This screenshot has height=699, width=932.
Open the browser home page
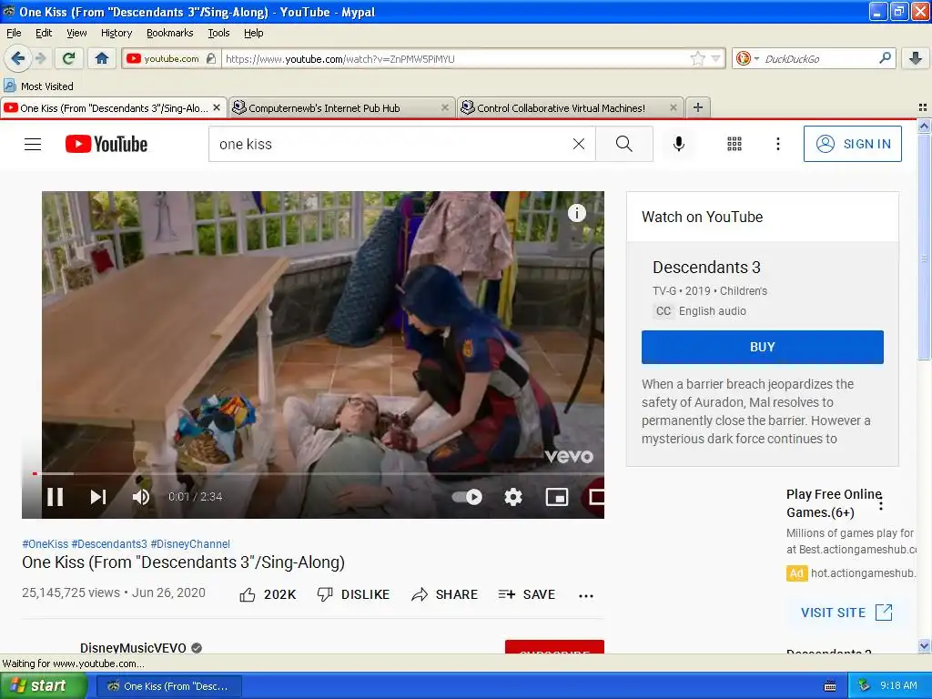pyautogui.click(x=102, y=58)
